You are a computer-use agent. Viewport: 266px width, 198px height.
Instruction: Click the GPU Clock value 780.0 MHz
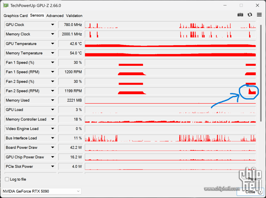(71, 25)
